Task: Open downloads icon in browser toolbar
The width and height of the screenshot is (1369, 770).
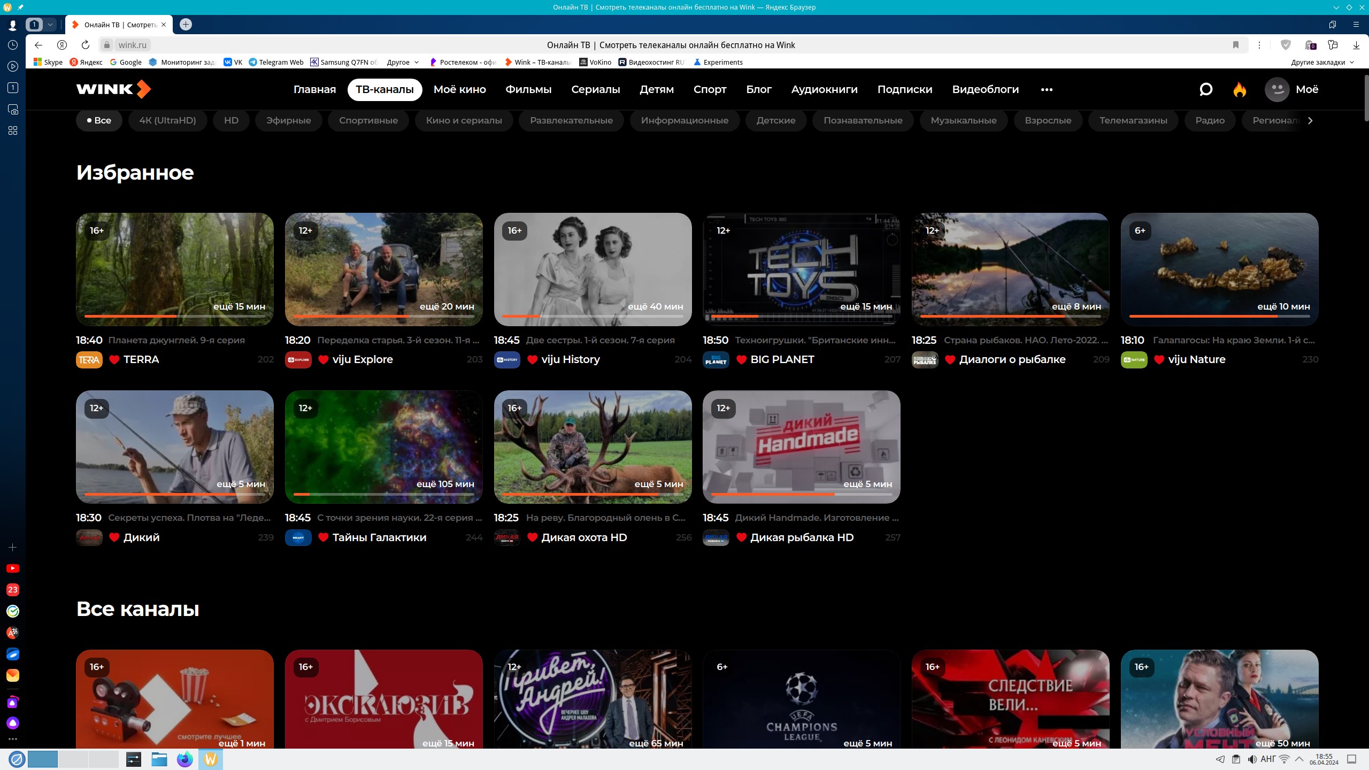Action: pyautogui.click(x=1356, y=45)
